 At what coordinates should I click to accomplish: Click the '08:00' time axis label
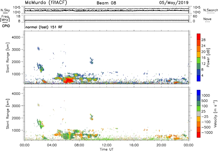[79, 145]
